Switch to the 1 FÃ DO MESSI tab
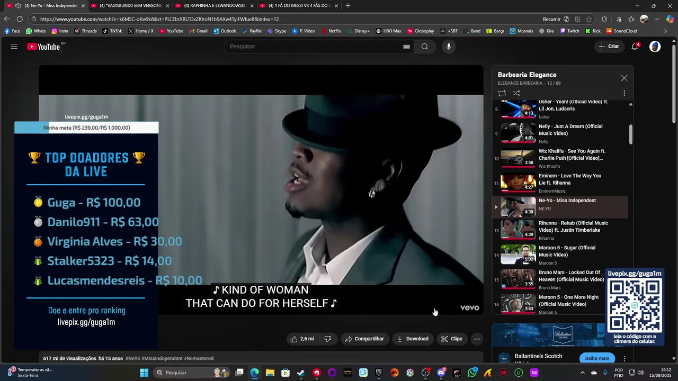 click(x=299, y=6)
